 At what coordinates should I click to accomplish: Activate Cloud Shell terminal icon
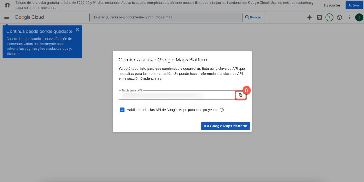click(319, 17)
